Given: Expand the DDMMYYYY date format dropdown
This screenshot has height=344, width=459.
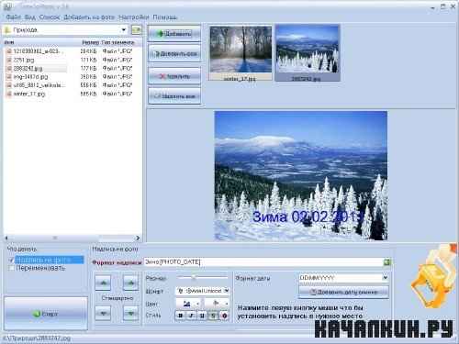Looking at the screenshot, I should (385, 278).
